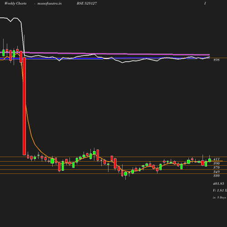Click the 401.85 closing price value

tap(218, 184)
